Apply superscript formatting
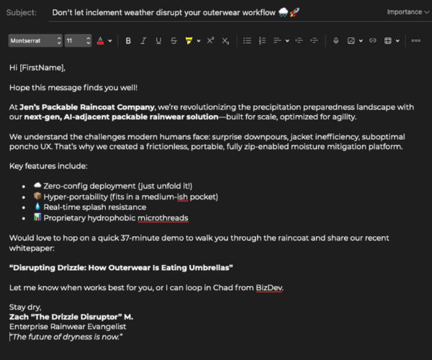Screen dimensions: 432x360 pyautogui.click(x=210, y=41)
